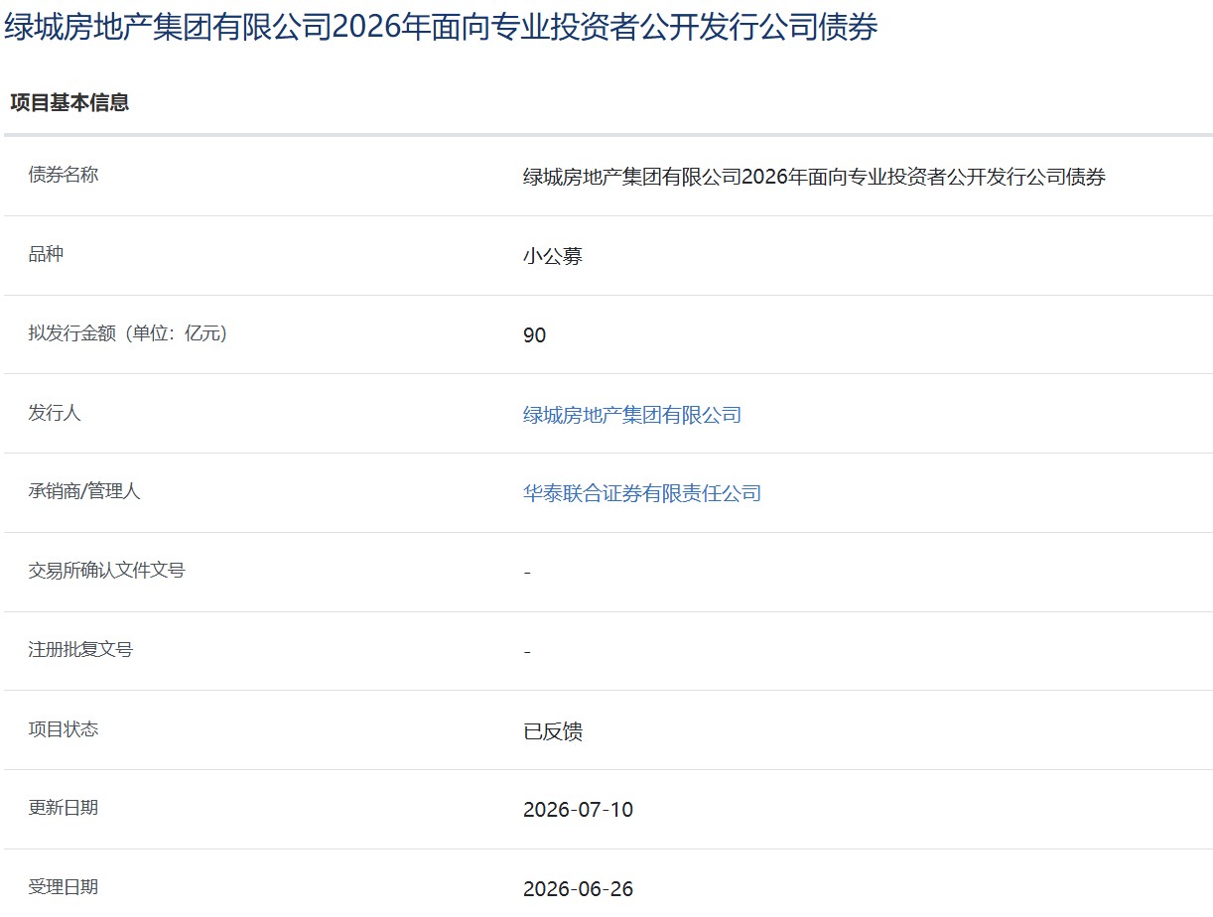1213x917 pixels.
Task: Click the 小公募 value
Action: click(553, 256)
